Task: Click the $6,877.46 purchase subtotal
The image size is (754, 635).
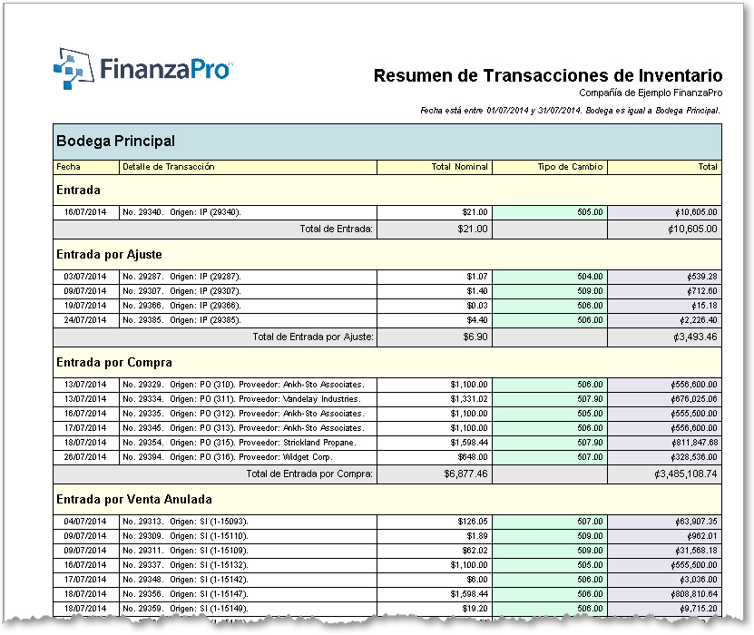Action: [465, 474]
